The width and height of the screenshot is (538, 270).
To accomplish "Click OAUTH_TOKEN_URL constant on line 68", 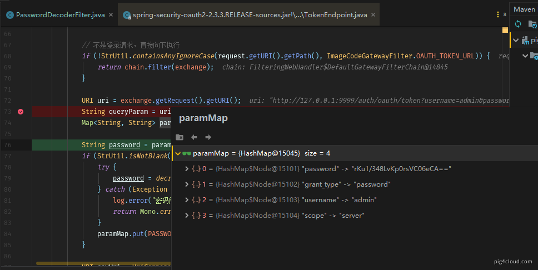I will coord(445,56).
